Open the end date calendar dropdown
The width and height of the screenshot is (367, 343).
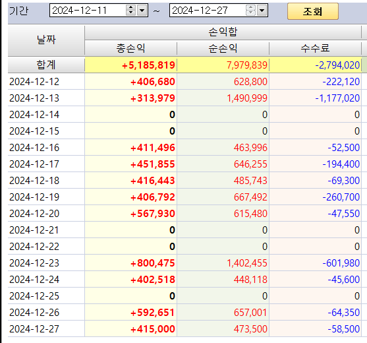[262, 11]
